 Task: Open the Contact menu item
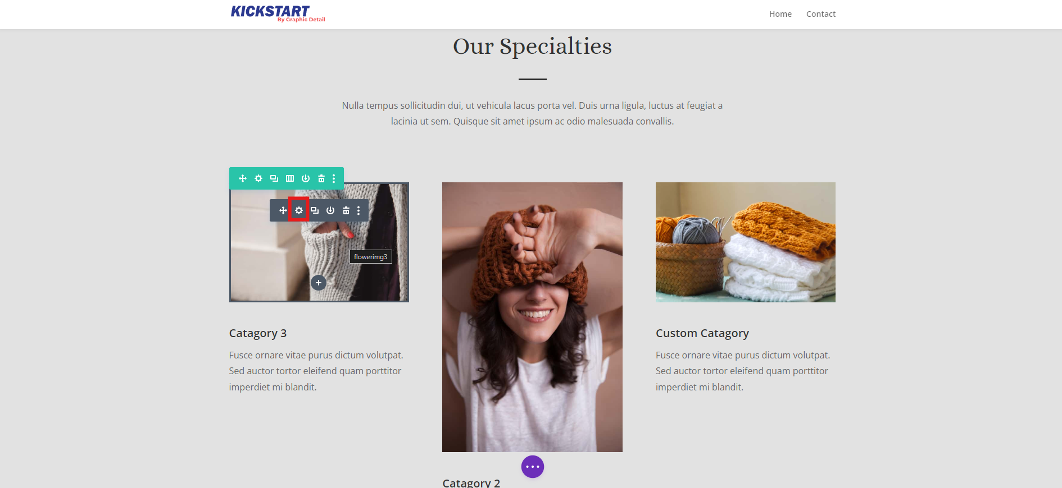click(x=821, y=14)
